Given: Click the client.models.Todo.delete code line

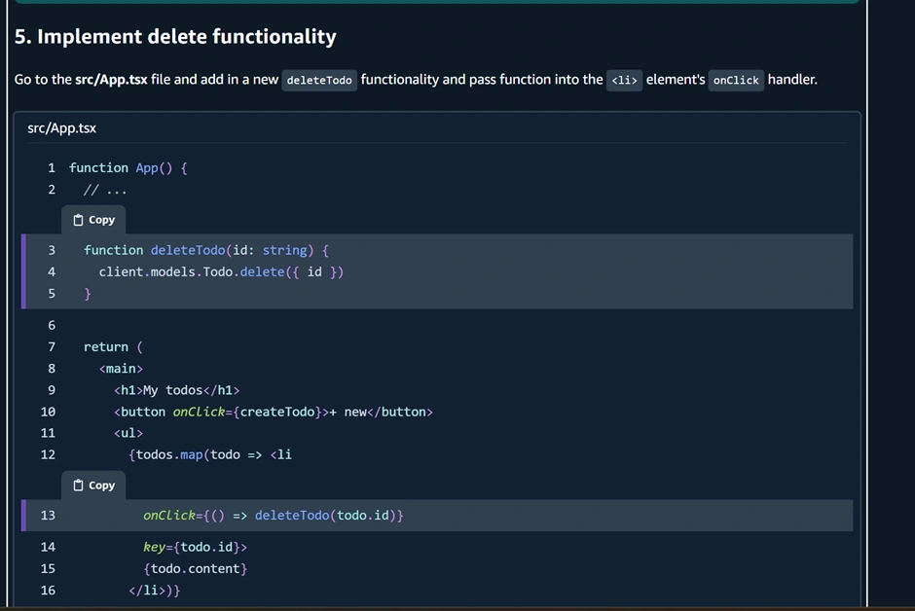Looking at the screenshot, I should (x=221, y=271).
